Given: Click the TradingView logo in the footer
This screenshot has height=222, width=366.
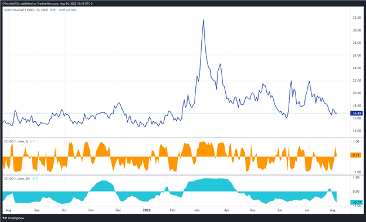Looking at the screenshot, I should [x=13, y=218].
